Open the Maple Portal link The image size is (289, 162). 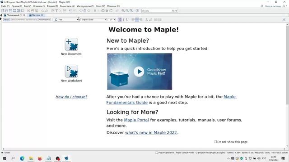click(136, 120)
